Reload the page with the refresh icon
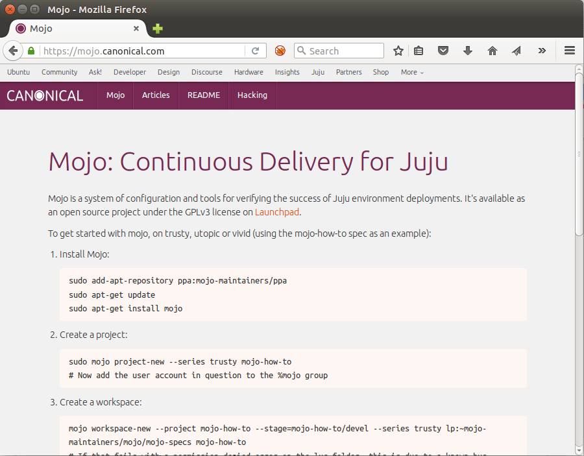Screen dimensions: 584x456 pyautogui.click(x=255, y=51)
